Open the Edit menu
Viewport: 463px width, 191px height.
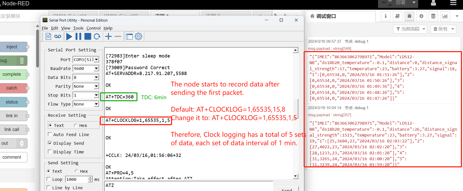click(54, 28)
